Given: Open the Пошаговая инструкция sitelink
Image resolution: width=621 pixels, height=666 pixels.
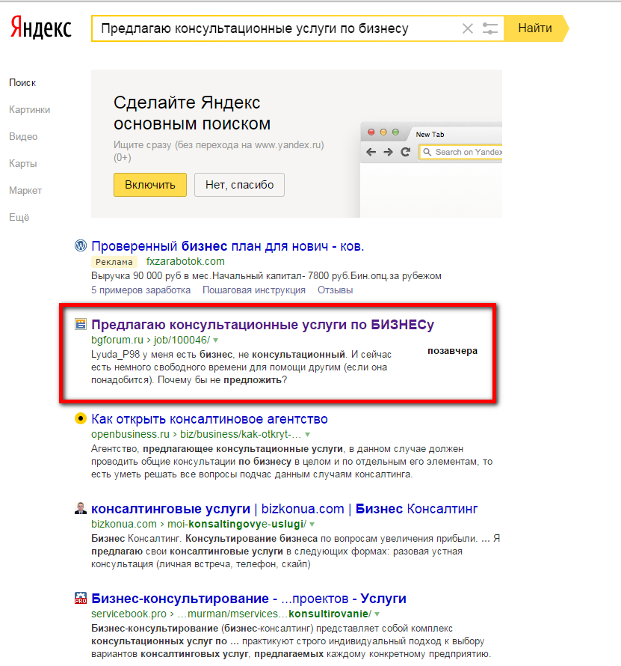Looking at the screenshot, I should click(254, 290).
